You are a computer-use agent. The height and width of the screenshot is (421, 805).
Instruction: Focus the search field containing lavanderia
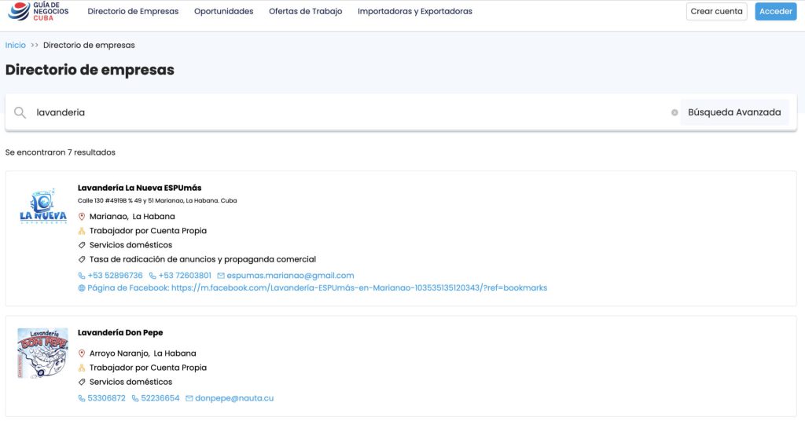click(346, 112)
